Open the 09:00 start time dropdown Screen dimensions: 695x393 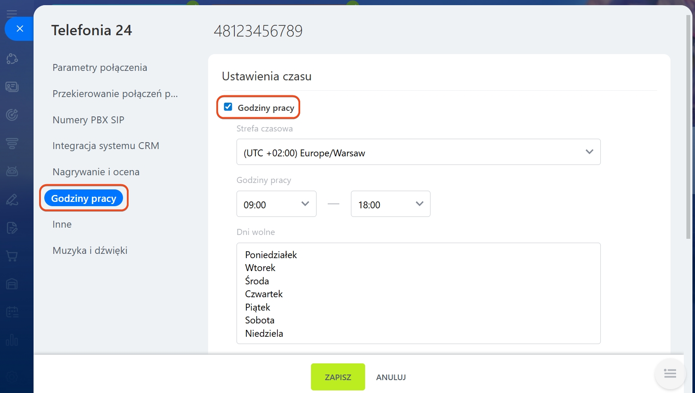click(276, 204)
